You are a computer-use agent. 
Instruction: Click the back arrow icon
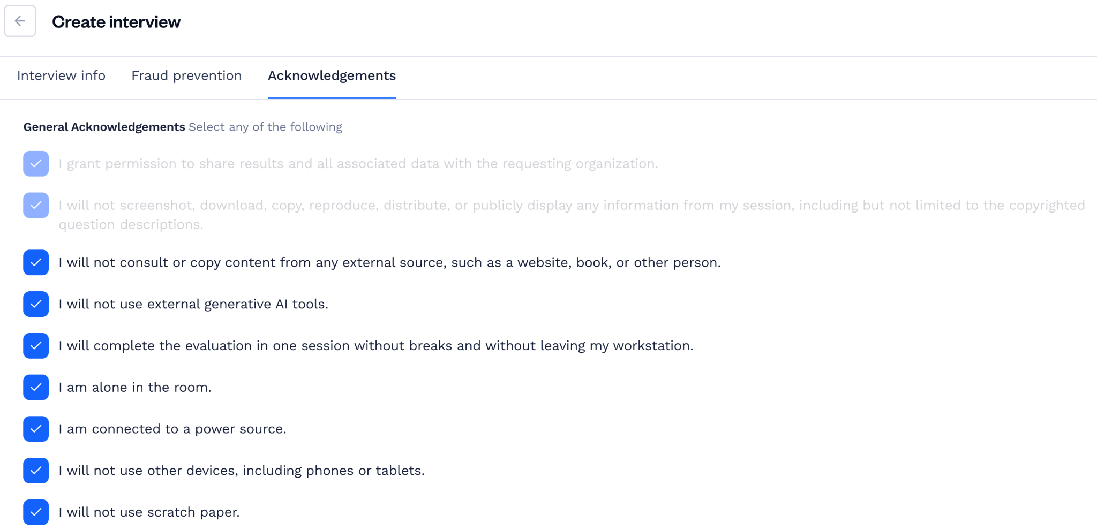[20, 21]
